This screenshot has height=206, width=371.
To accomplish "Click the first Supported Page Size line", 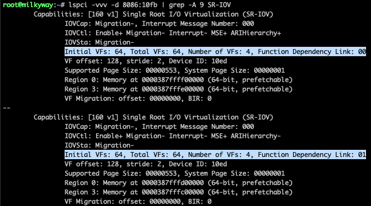I will coord(174,71).
